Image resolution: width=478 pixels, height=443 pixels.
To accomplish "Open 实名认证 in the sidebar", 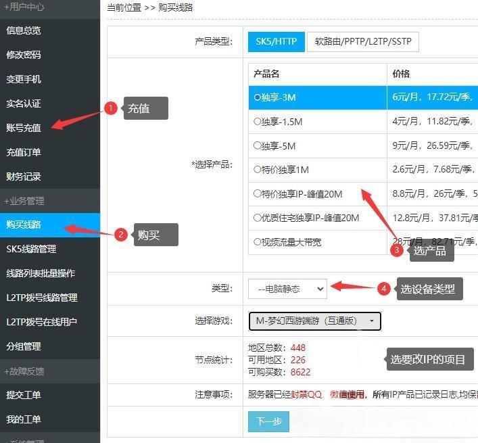I will tap(24, 103).
